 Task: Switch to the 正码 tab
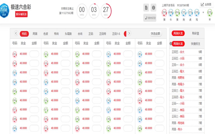(91, 34)
